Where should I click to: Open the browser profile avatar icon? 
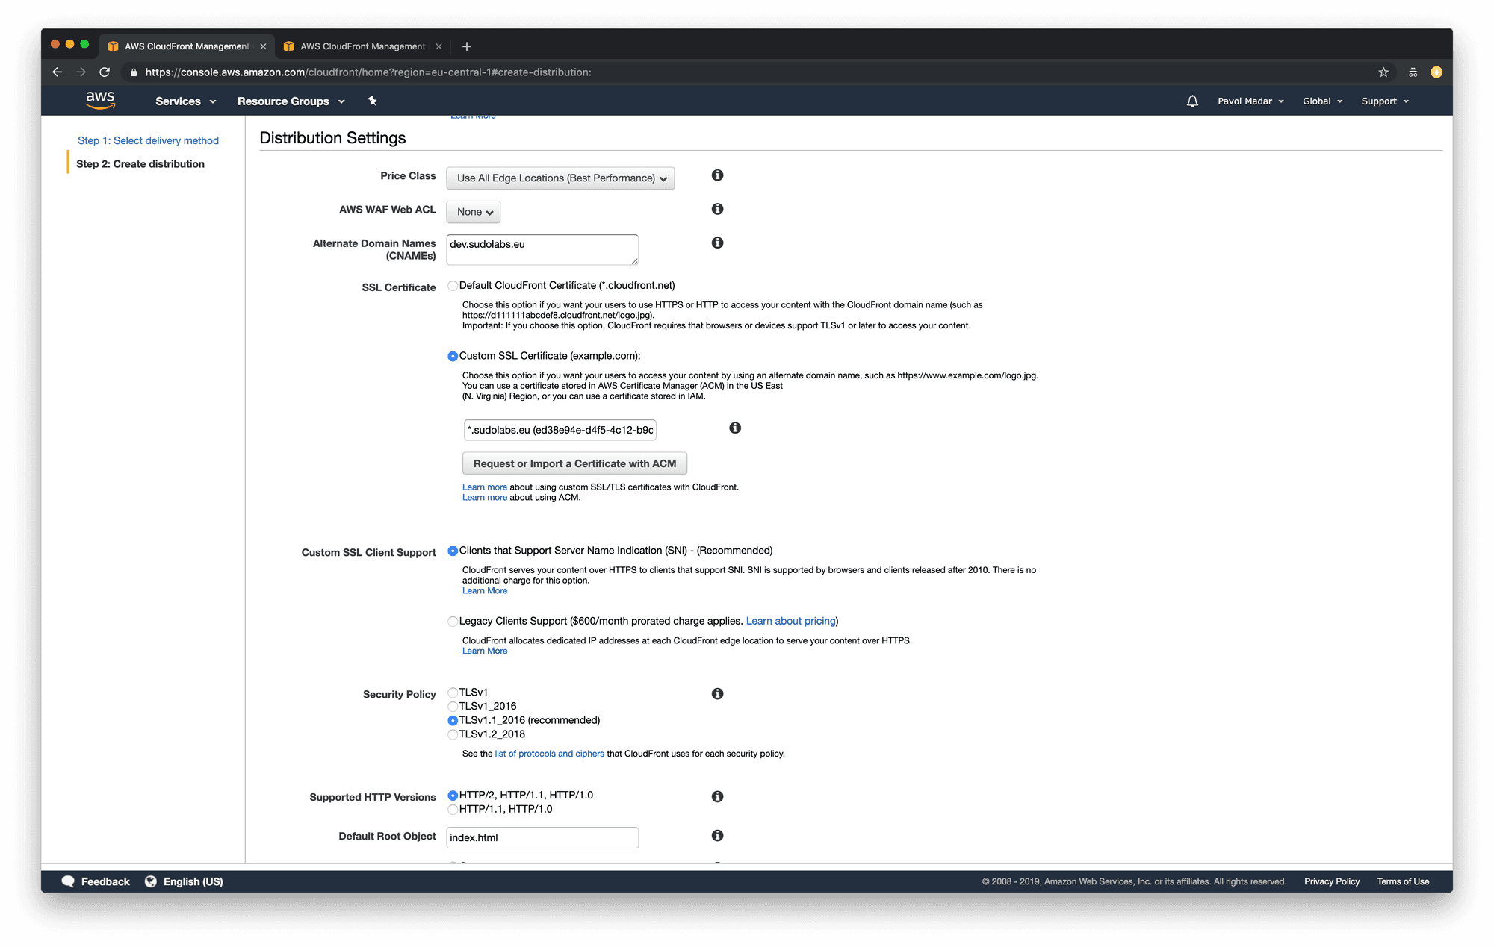click(1436, 72)
